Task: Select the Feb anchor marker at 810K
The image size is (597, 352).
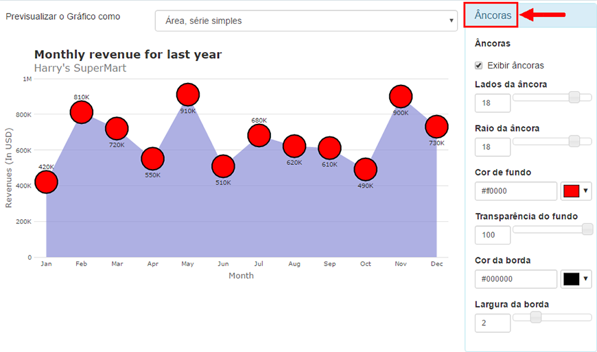Action: [82, 112]
